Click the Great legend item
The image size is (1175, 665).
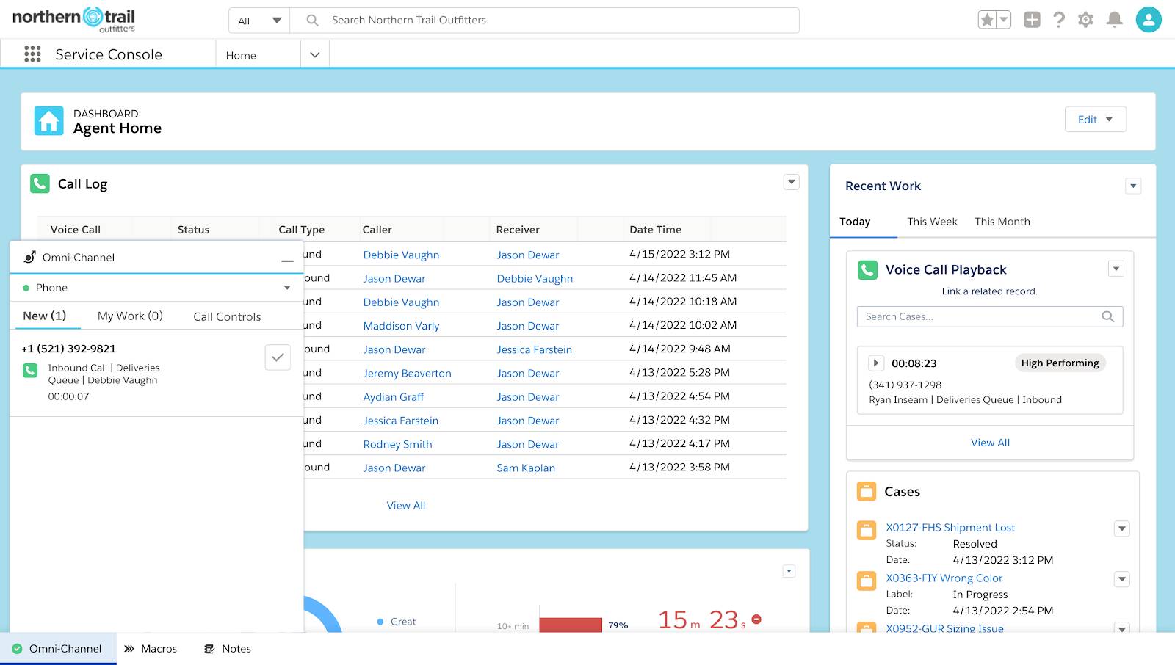pyautogui.click(x=397, y=622)
